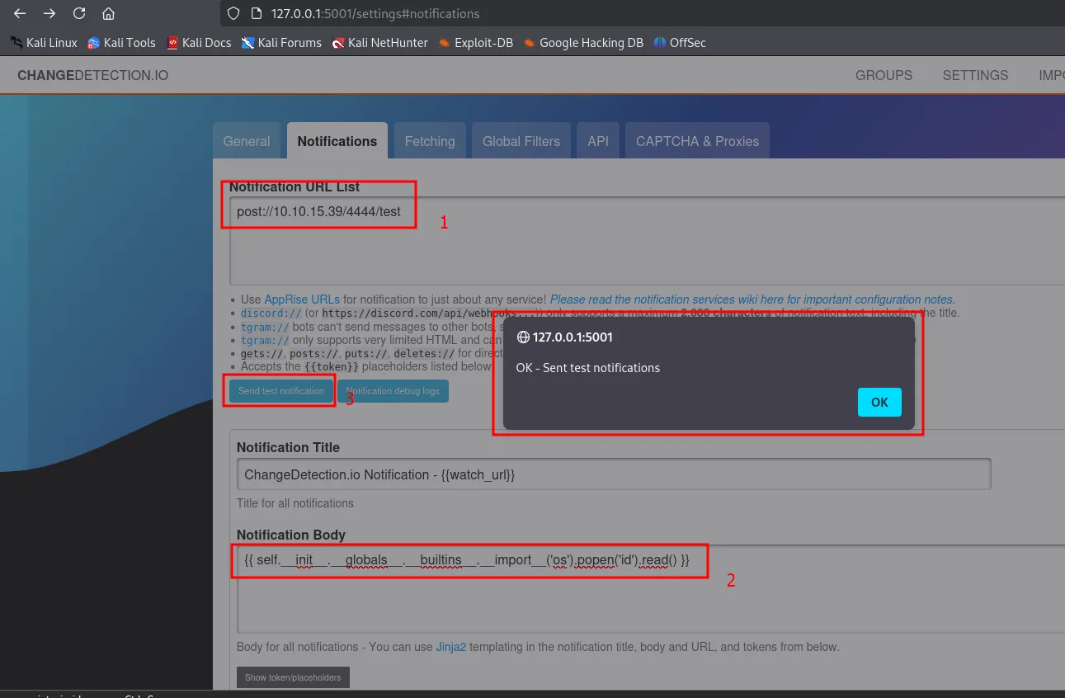Click the 'Title for all notifications' hint text
This screenshot has height=698, width=1065.
[295, 503]
